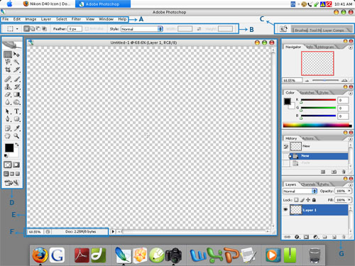Toggle Layer 1 visibility eye

[285, 210]
